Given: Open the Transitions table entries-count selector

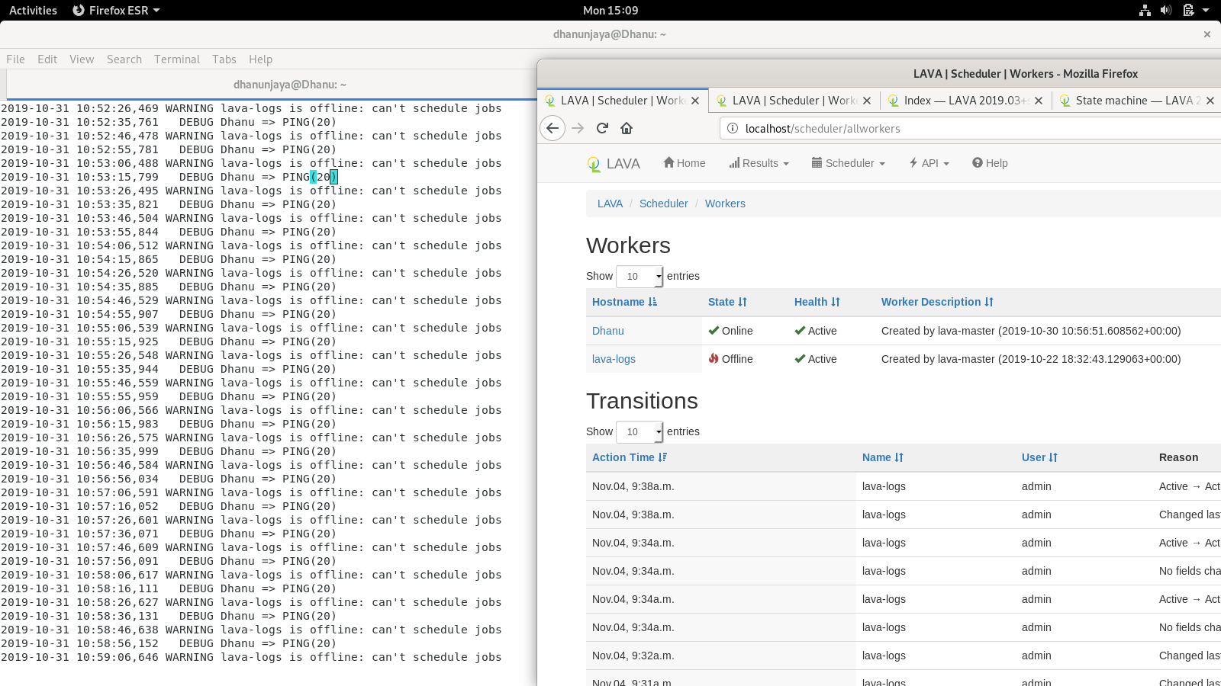Looking at the screenshot, I should [639, 432].
